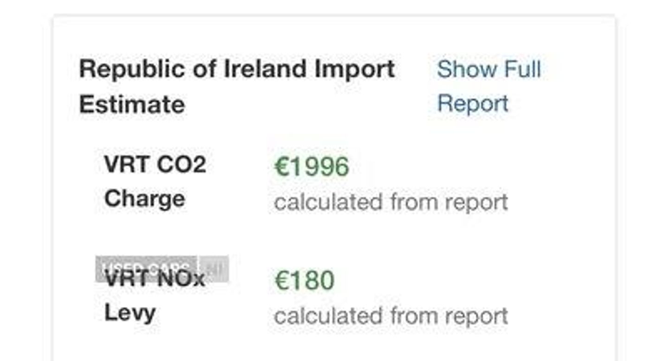Click the word Ireland in the heading
This screenshot has height=361, width=668.
pos(266,69)
